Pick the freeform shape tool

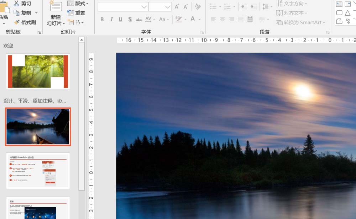tap(339, 21)
